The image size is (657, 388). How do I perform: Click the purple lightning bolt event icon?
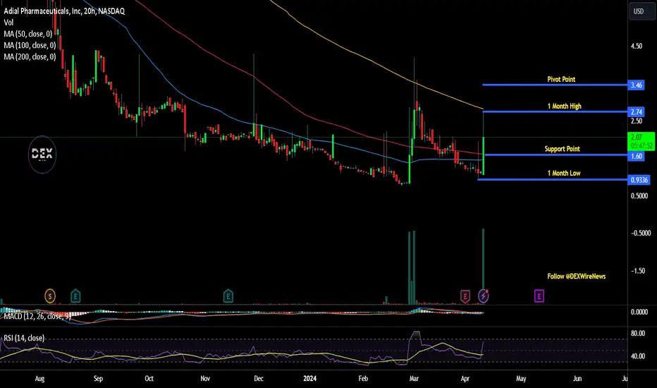(x=484, y=296)
